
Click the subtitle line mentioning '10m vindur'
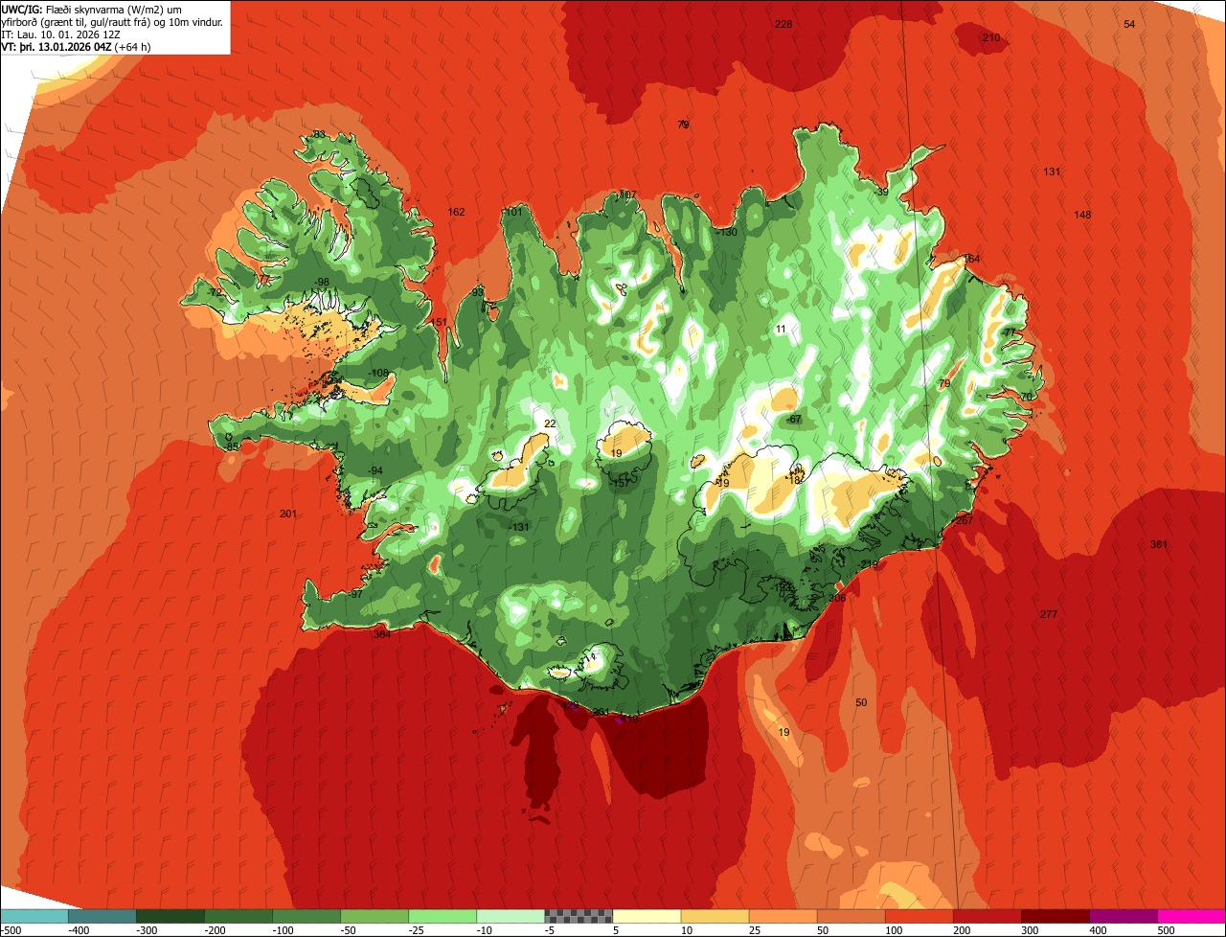pyautogui.click(x=113, y=22)
